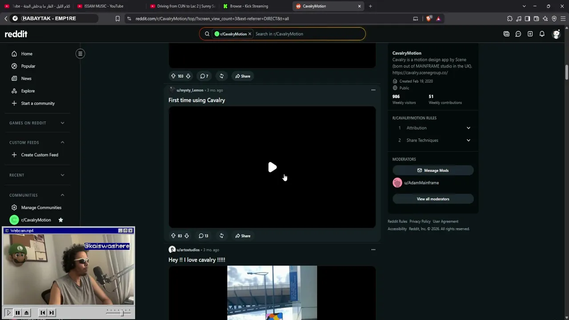
Task: Toggle the browser sidebar panel
Action: [527, 19]
